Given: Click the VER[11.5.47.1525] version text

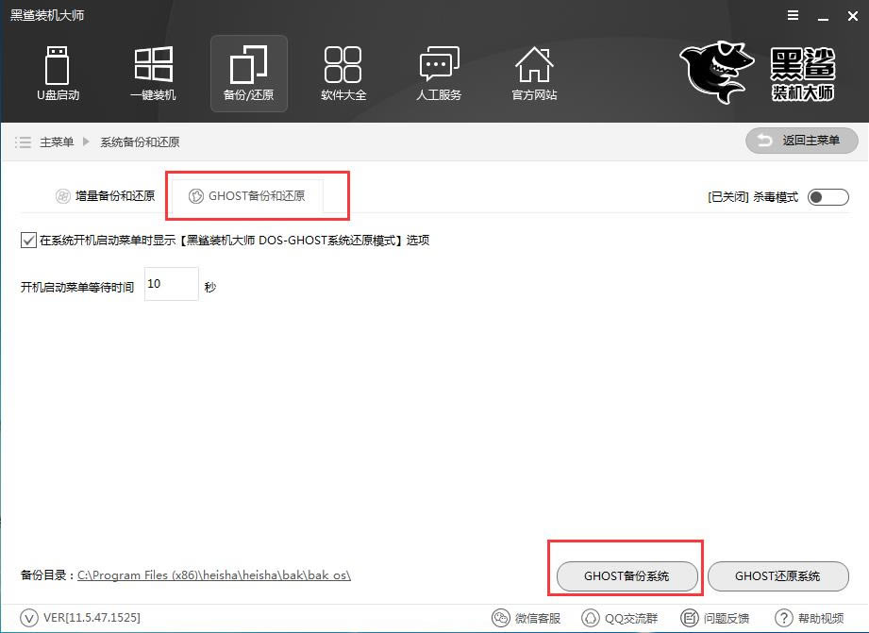Looking at the screenshot, I should coord(92,618).
